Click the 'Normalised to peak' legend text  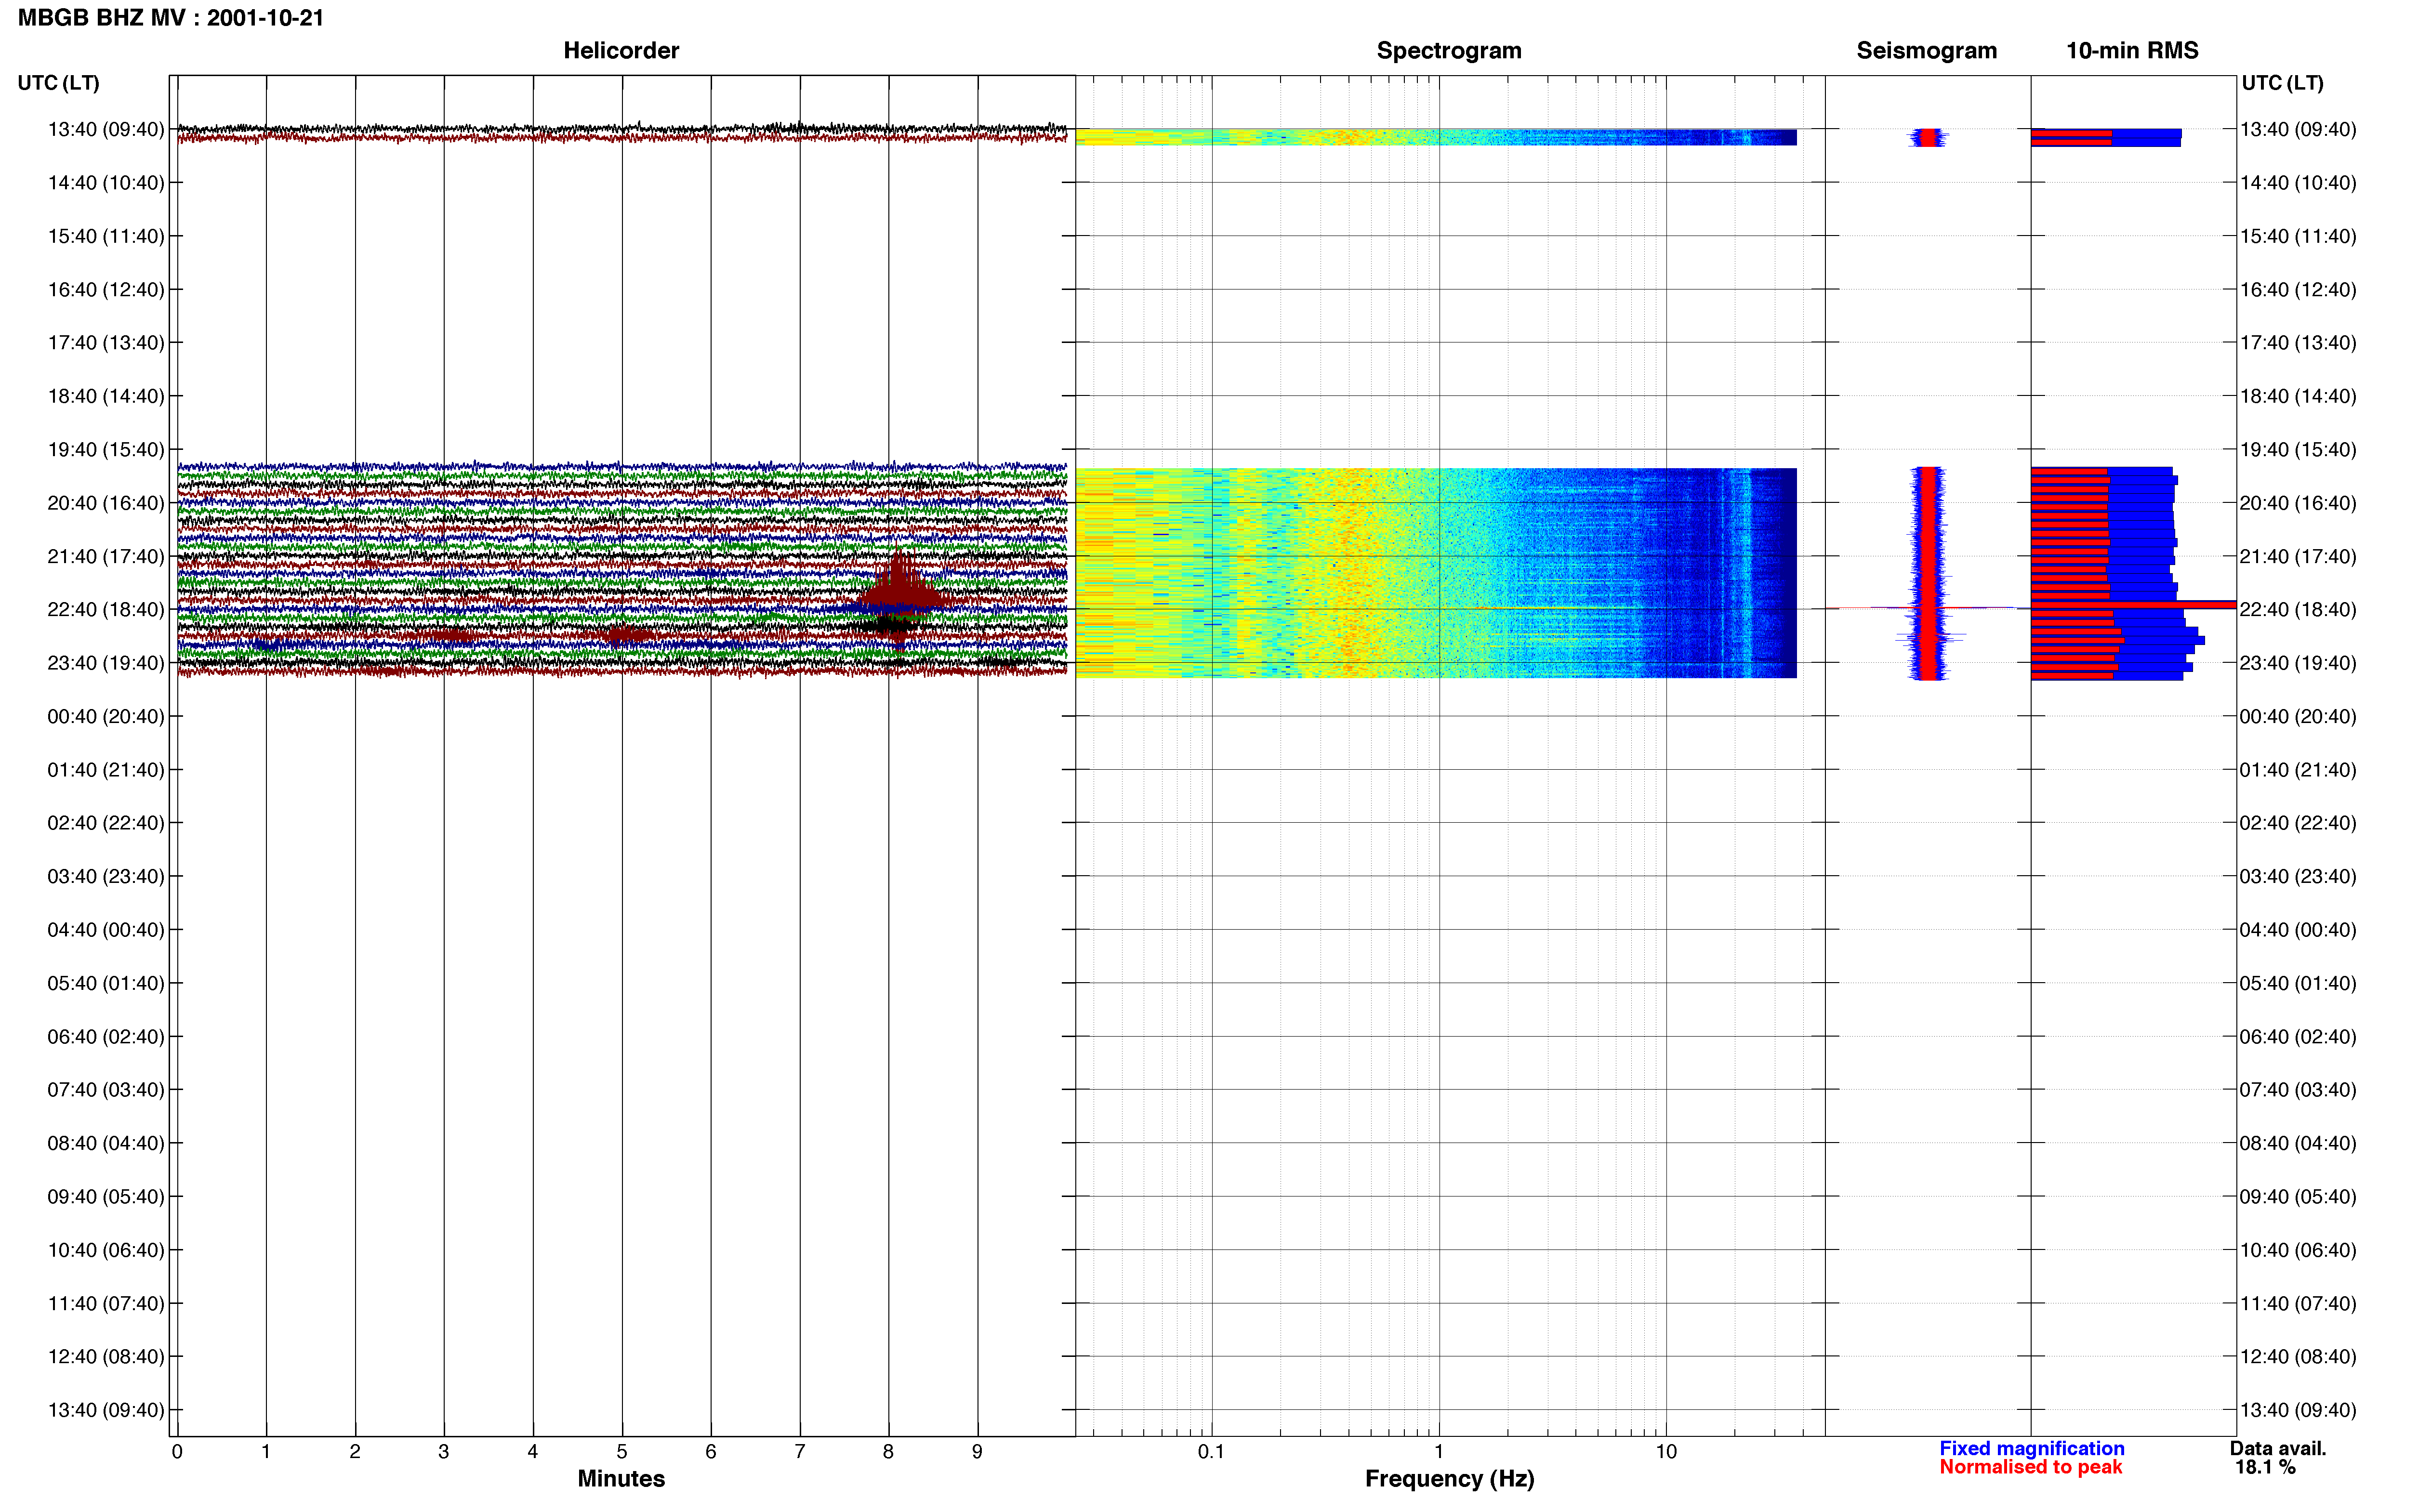click(x=2030, y=1467)
